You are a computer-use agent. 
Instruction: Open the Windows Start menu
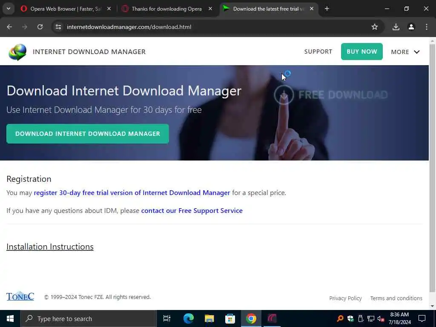point(10,318)
